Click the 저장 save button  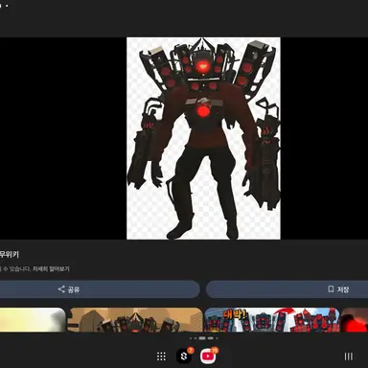[x=287, y=289]
